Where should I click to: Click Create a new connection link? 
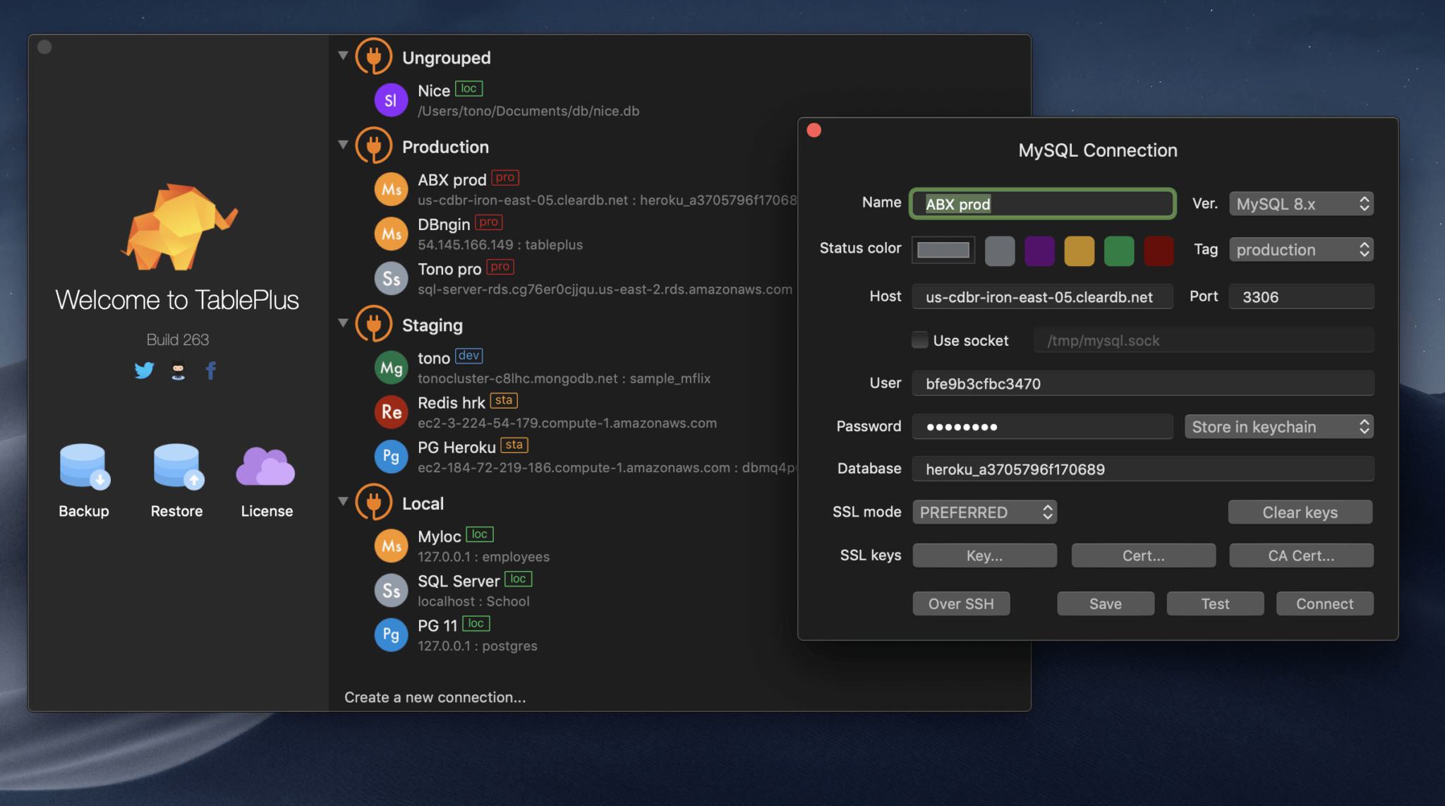click(435, 697)
